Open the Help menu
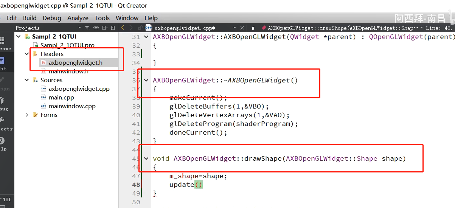 click(151, 18)
